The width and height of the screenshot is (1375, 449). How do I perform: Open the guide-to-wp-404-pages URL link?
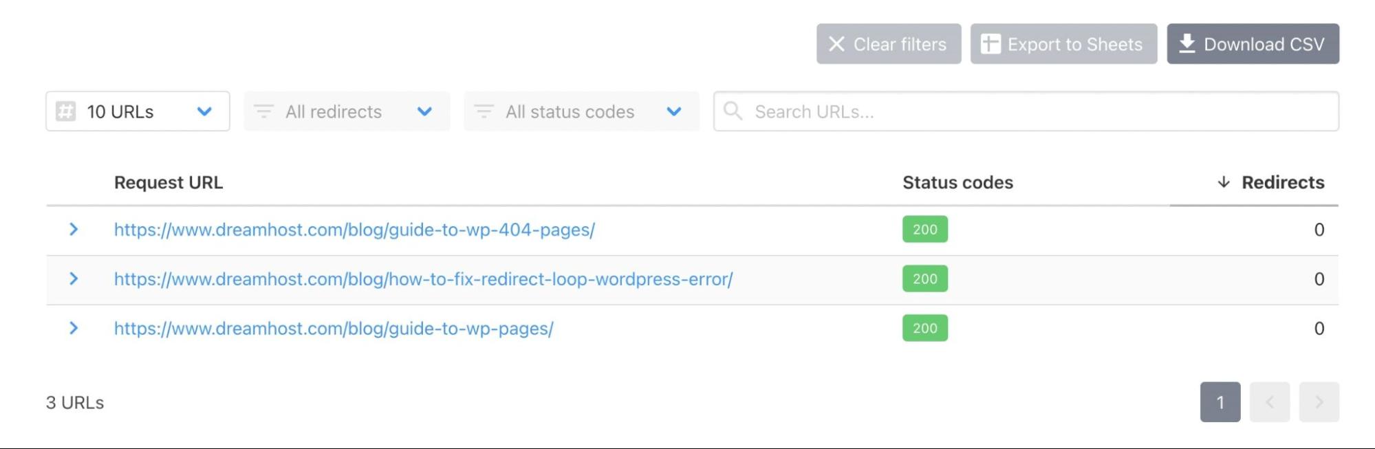(x=354, y=230)
